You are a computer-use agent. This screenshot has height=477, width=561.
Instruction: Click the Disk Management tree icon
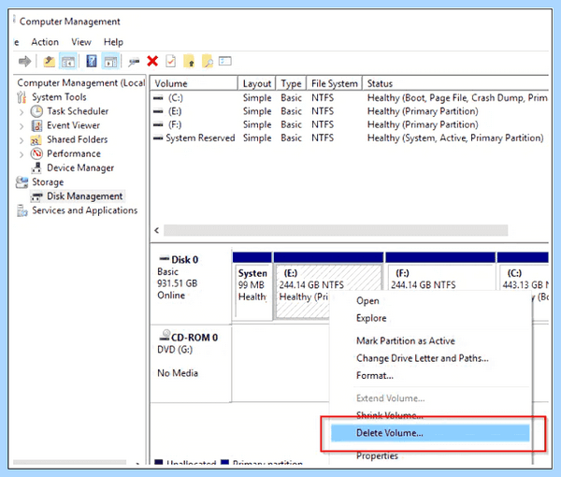[36, 196]
